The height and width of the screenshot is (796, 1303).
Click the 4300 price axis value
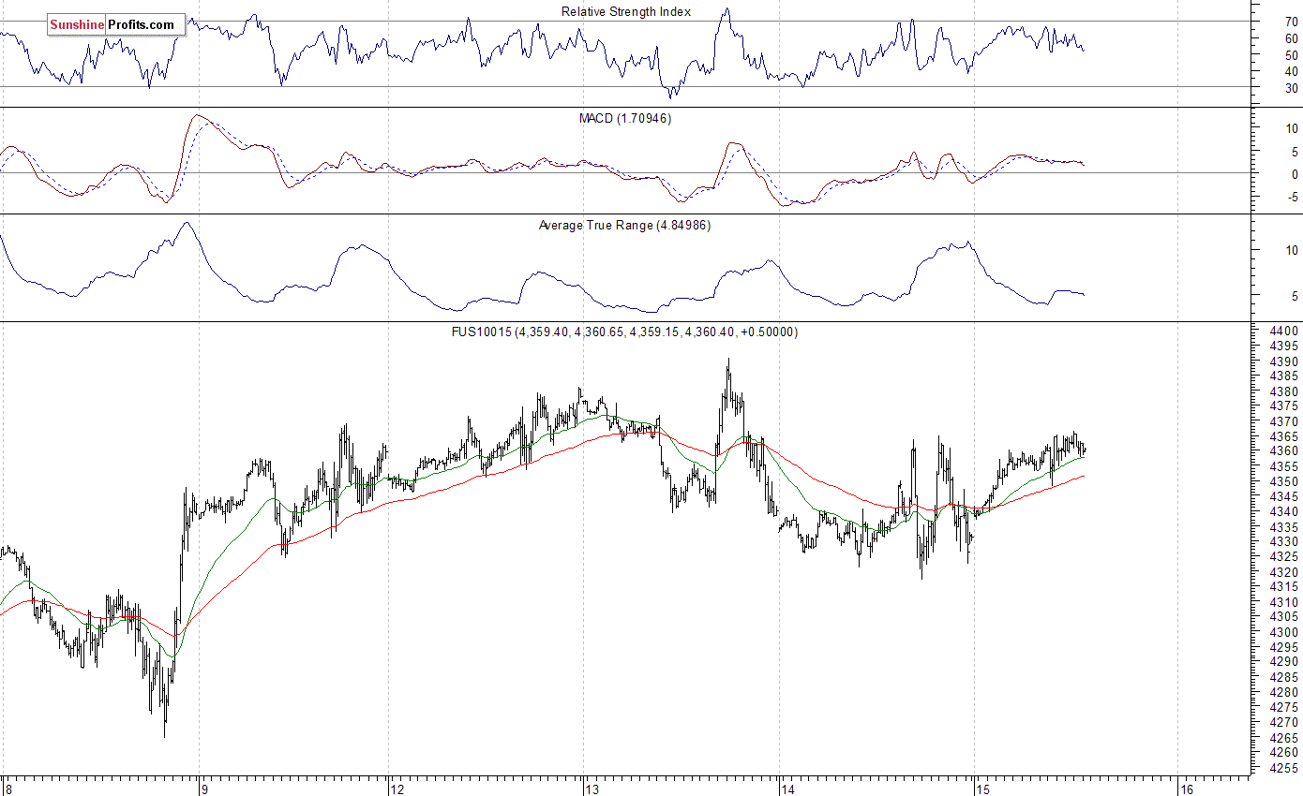coord(1285,631)
